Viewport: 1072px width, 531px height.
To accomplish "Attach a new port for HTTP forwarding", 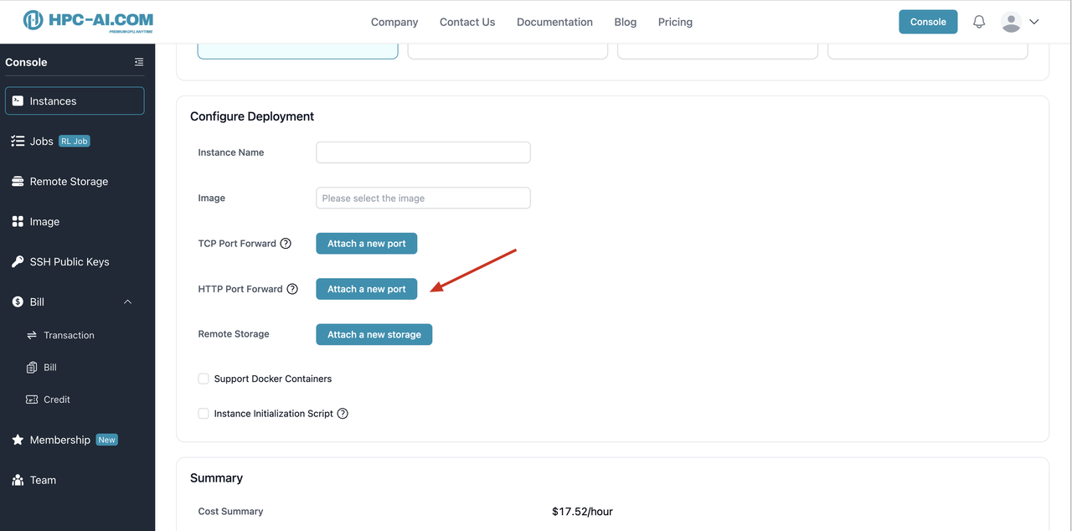I will 366,289.
